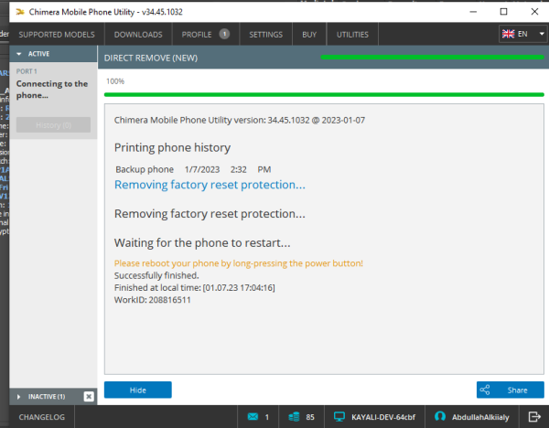Minimize the Chimera window
Viewport: 549px width, 428px height.
(473, 12)
